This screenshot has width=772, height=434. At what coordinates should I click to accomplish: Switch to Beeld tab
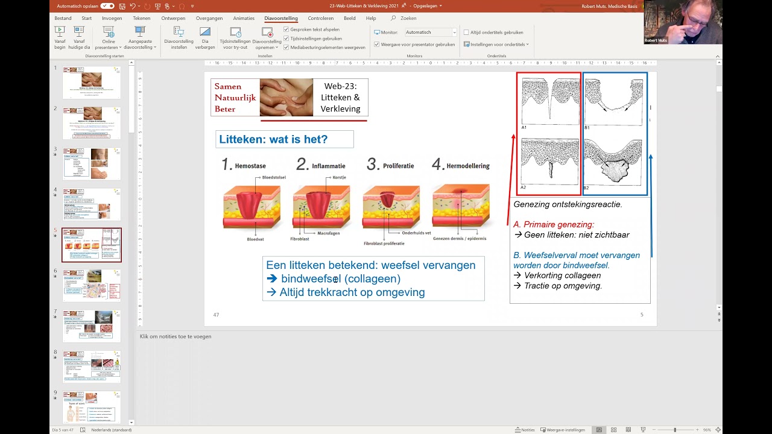tap(350, 18)
